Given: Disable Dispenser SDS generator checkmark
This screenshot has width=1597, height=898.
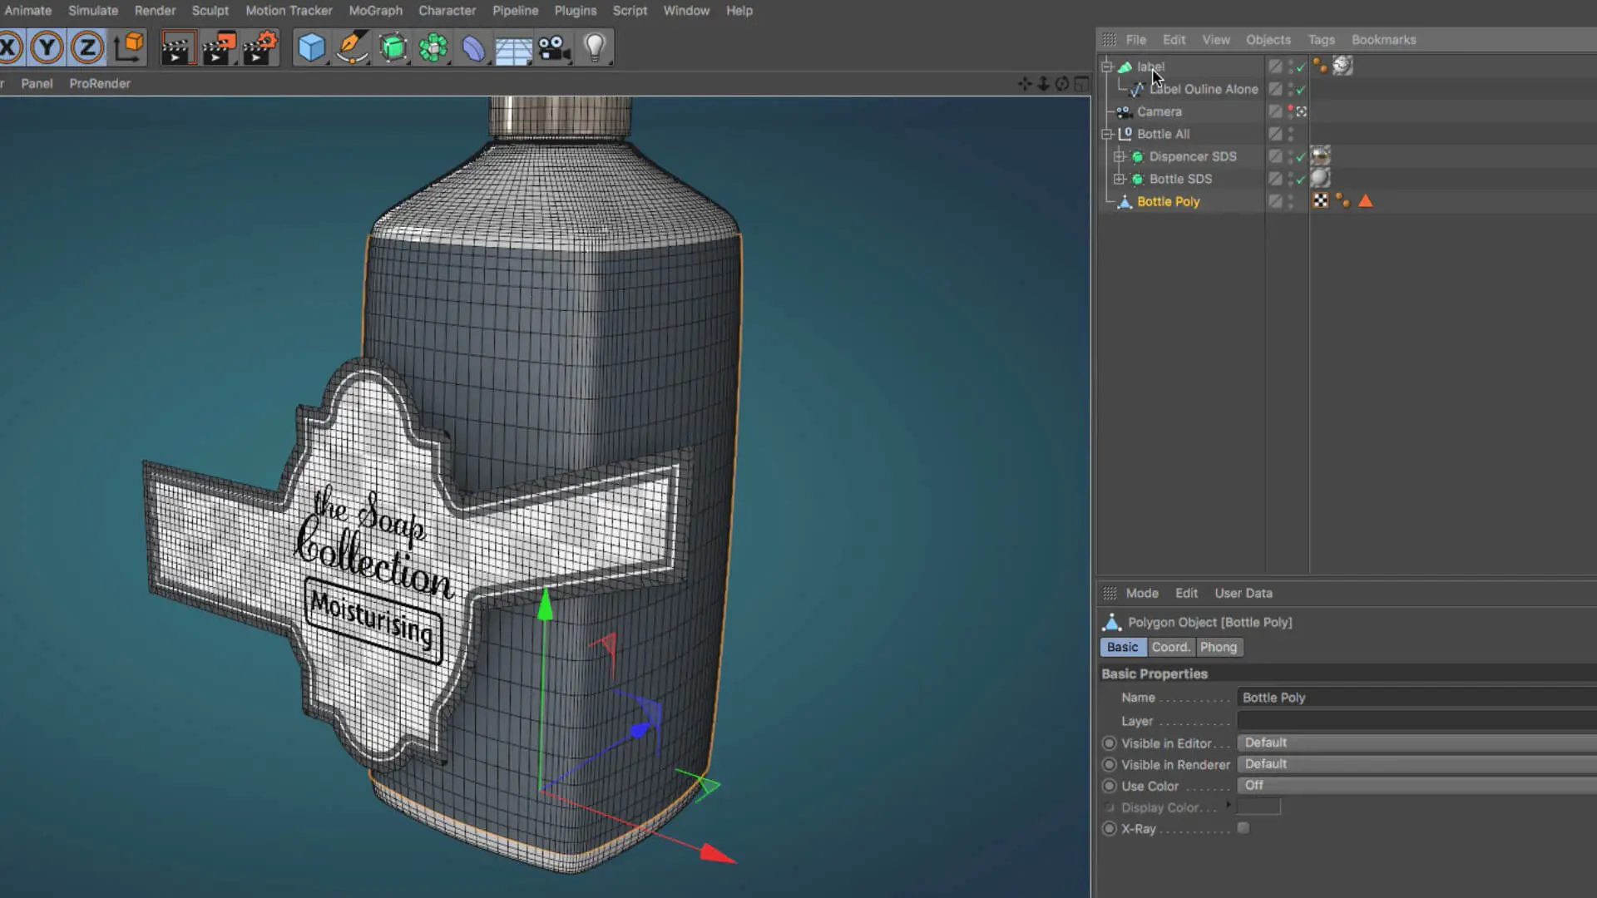Looking at the screenshot, I should click(x=1302, y=156).
